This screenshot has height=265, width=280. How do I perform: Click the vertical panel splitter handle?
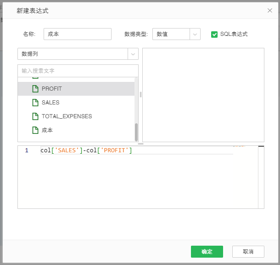140,94
